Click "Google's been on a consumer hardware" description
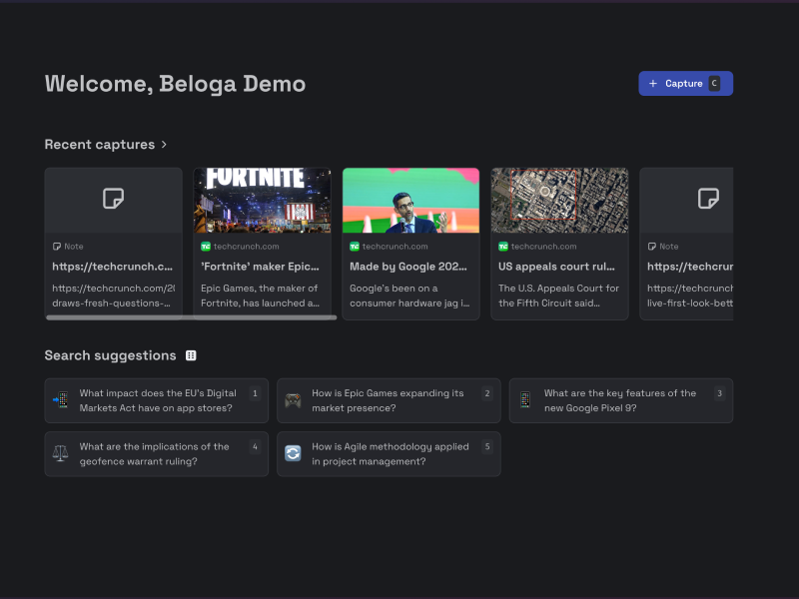This screenshot has width=799, height=599. click(409, 296)
